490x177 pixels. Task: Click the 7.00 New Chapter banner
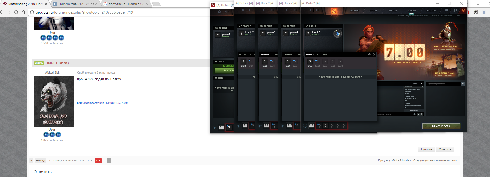(405, 53)
